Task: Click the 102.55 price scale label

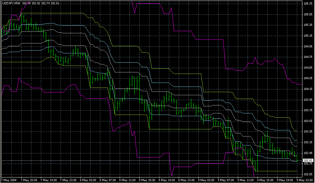Action: coord(308,174)
